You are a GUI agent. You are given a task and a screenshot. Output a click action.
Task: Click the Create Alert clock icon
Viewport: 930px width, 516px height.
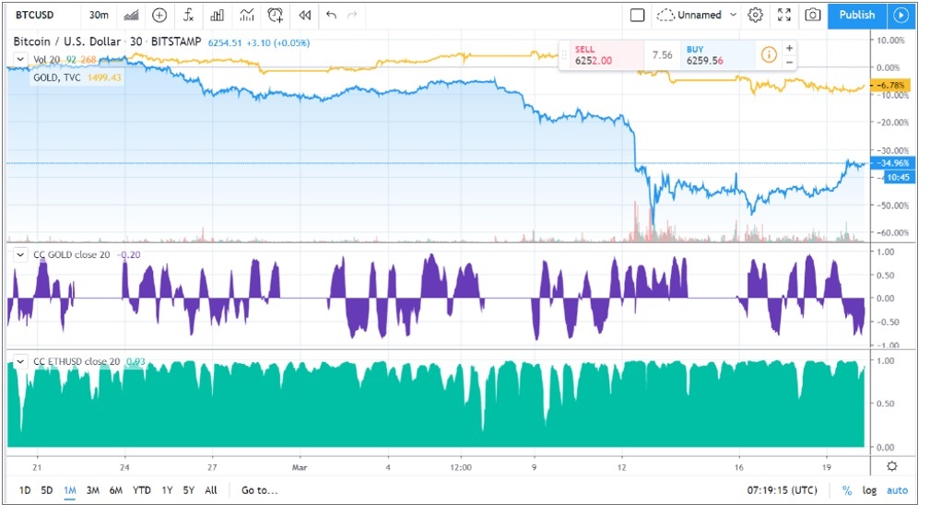[x=275, y=15]
